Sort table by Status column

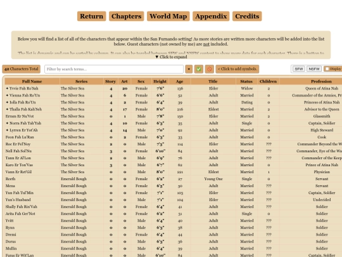(x=246, y=81)
